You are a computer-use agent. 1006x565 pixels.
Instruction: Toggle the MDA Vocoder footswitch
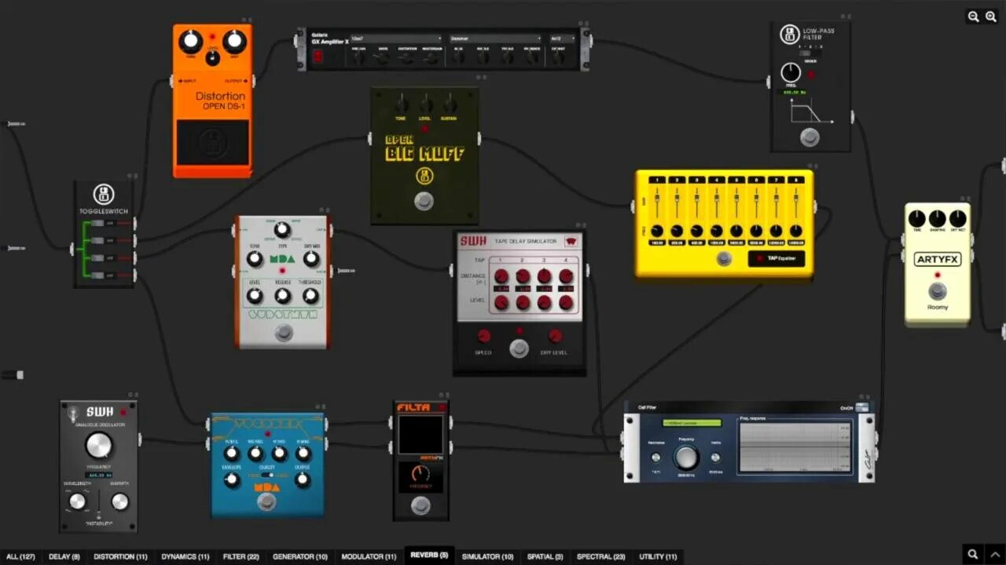pos(267,502)
